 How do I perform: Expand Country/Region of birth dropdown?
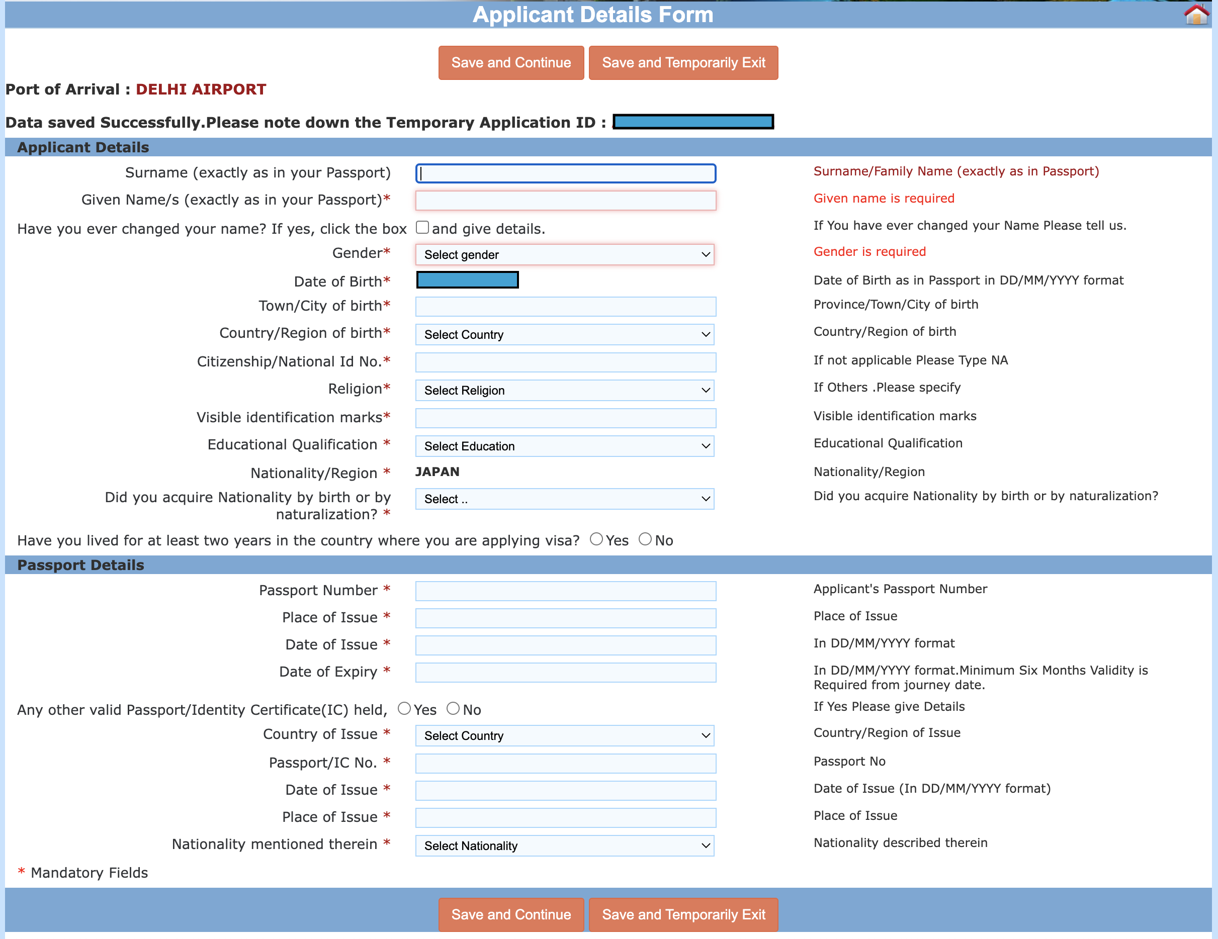click(565, 335)
